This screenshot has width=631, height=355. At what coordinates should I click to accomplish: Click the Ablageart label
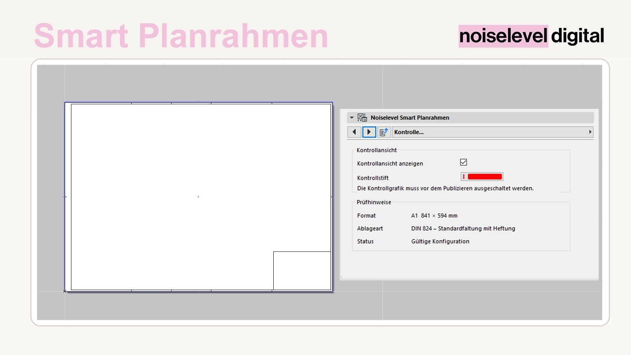[370, 228]
